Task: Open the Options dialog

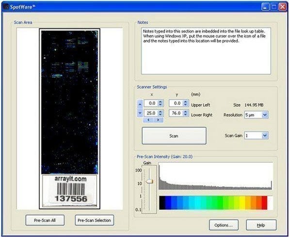Action: click(x=224, y=225)
